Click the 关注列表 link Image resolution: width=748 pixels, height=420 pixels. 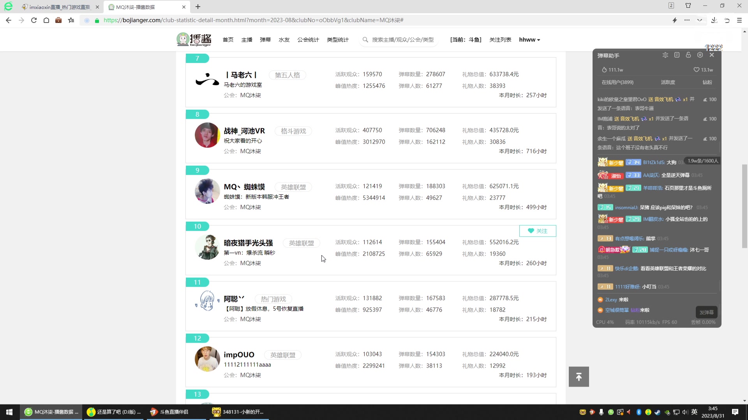(x=500, y=40)
